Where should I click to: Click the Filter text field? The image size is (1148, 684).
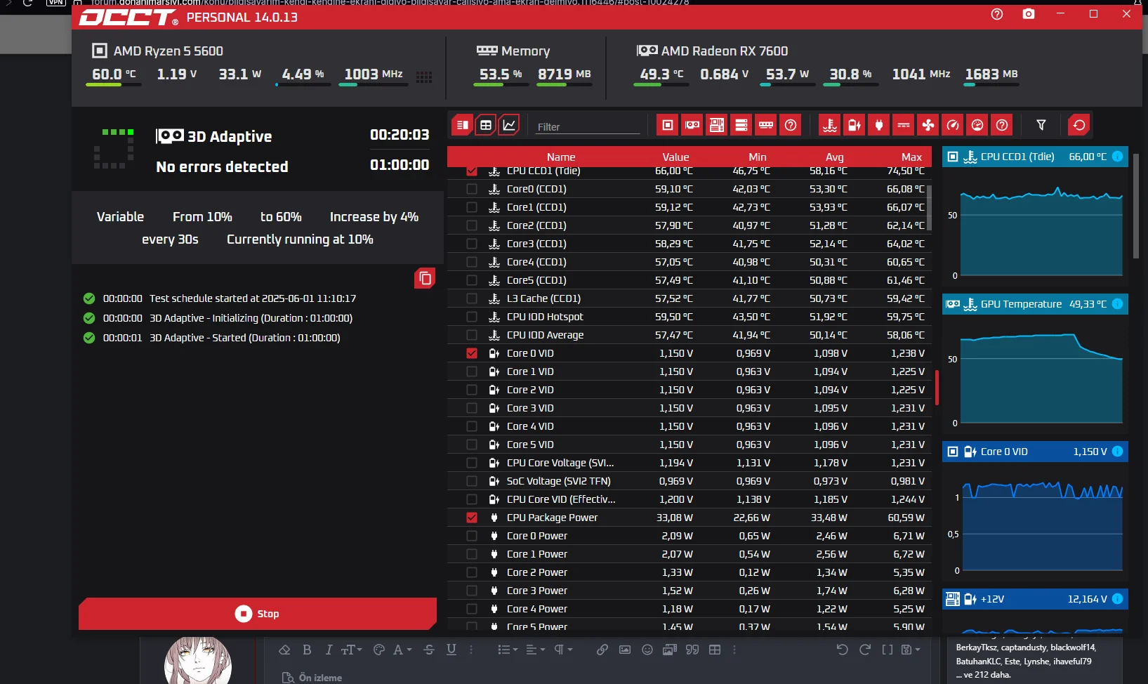pos(588,126)
